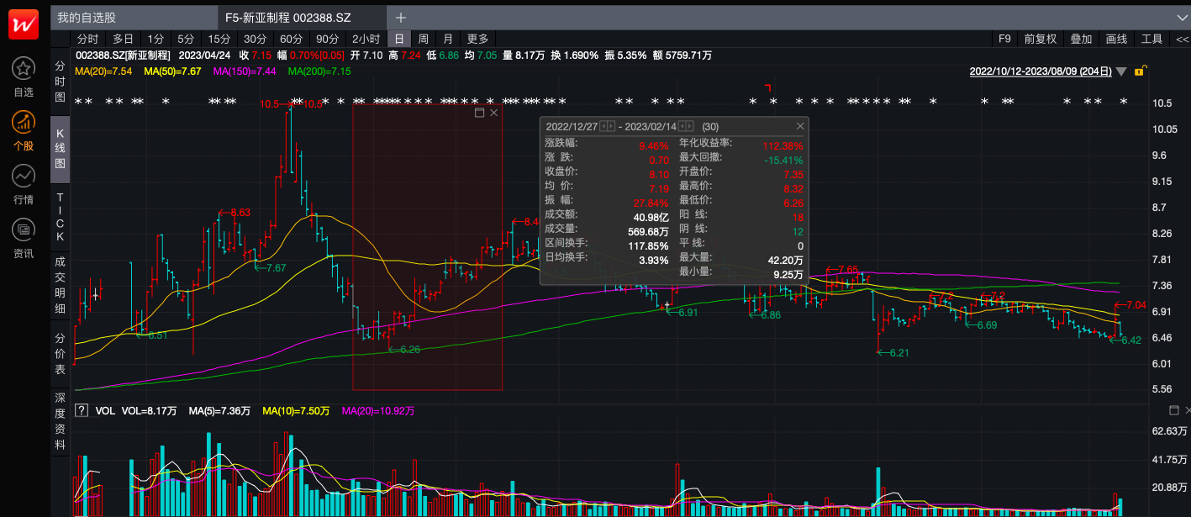Click the green MA(200)=7.15 indicator label
Screen dimensions: 1191x517
pos(319,72)
